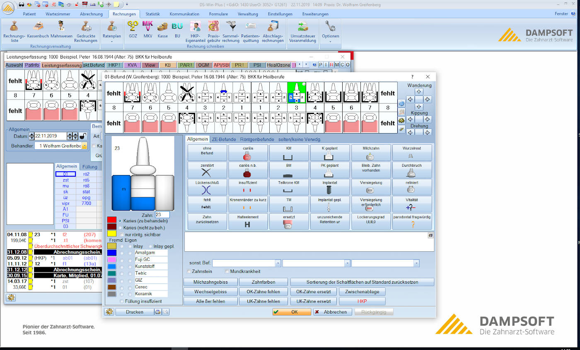
Task: Tilt tooth right with Kippung arrow
Action: (428, 119)
